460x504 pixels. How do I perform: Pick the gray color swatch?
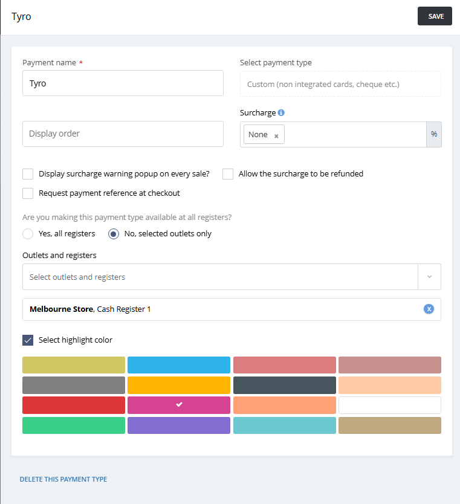pos(74,385)
